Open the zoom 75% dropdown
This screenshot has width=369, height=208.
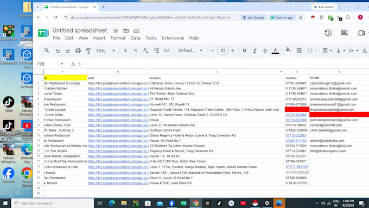coord(105,51)
